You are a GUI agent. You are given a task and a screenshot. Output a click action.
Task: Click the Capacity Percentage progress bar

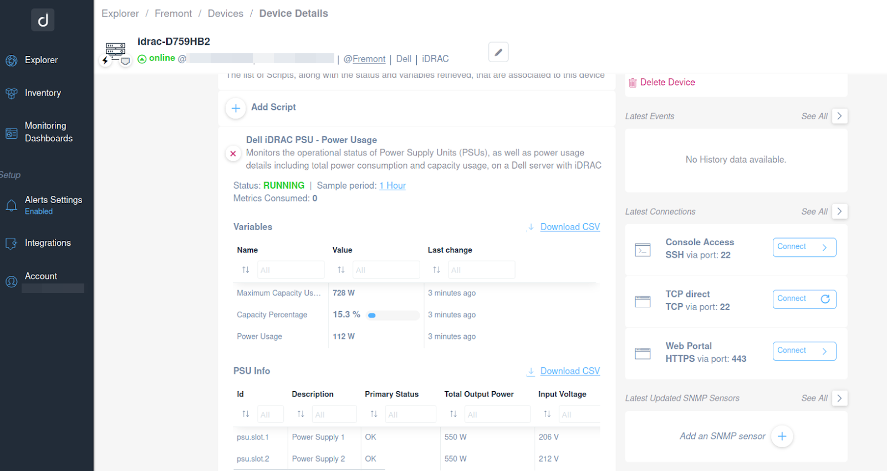pyautogui.click(x=393, y=315)
